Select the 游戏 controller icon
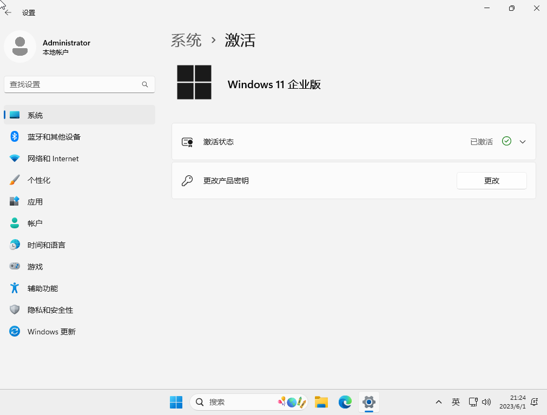The image size is (547, 415). [15, 266]
